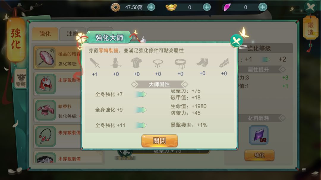Image resolution: width=321 pixels, height=180 pixels.
Task: Click the orange 強化 button
Action: coord(259,155)
